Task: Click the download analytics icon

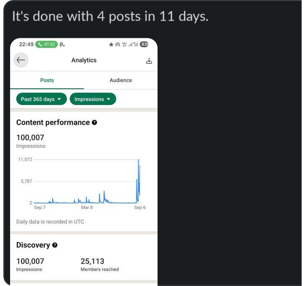Action: point(149,61)
